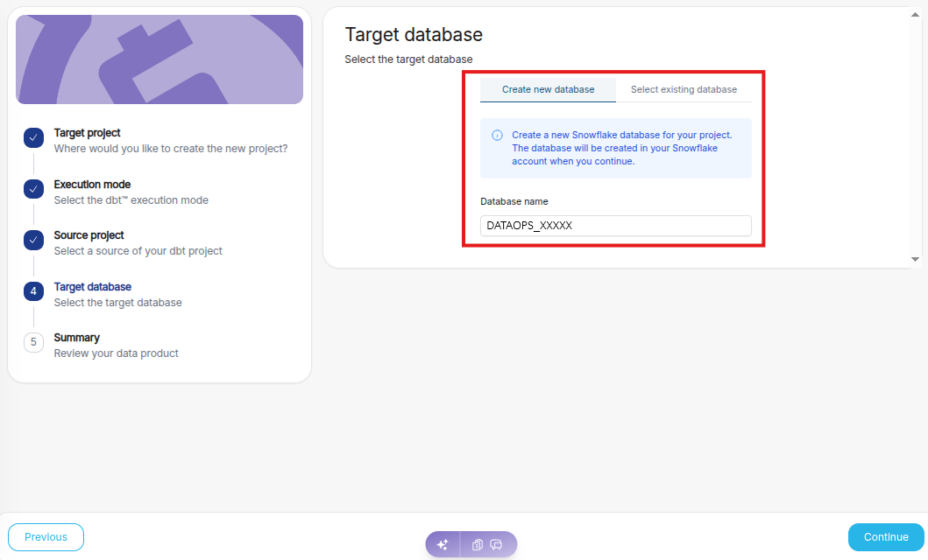The height and width of the screenshot is (560, 928).
Task: Click the step 5 Summary circle
Action: [x=33, y=342]
